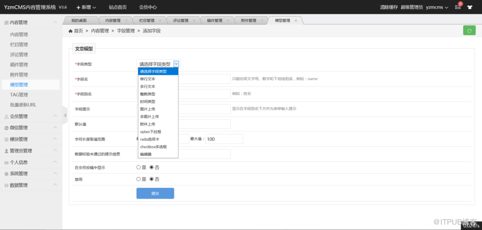Open 模型管理 item in sidebar list
Image resolution: width=482 pixels, height=230 pixels.
pos(19,85)
